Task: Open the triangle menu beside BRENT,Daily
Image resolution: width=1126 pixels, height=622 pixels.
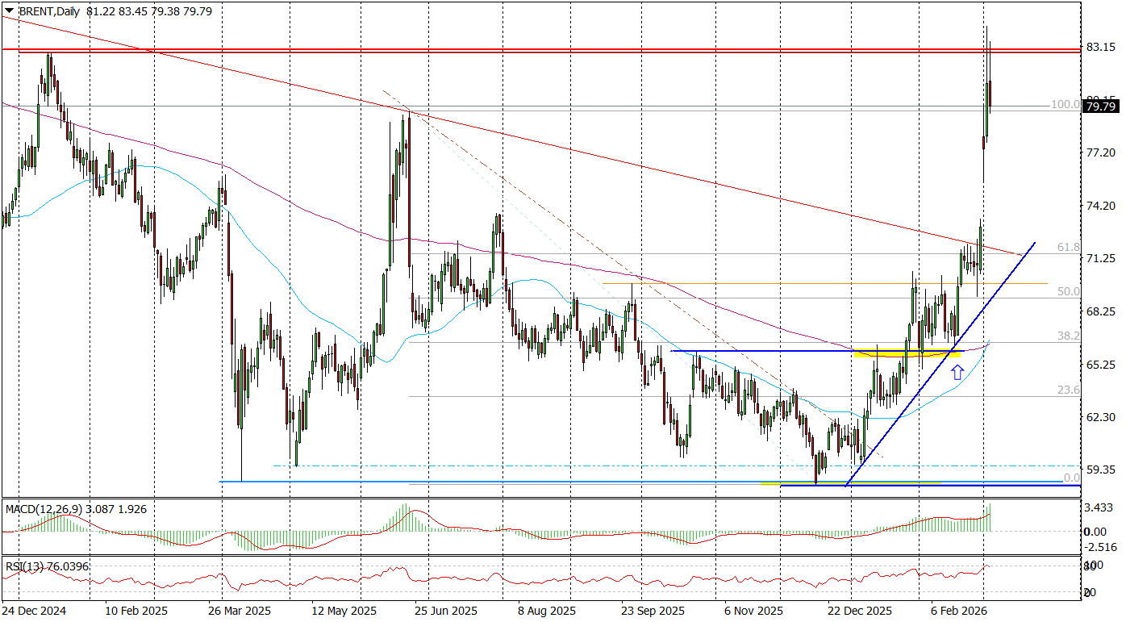Action: [7, 12]
